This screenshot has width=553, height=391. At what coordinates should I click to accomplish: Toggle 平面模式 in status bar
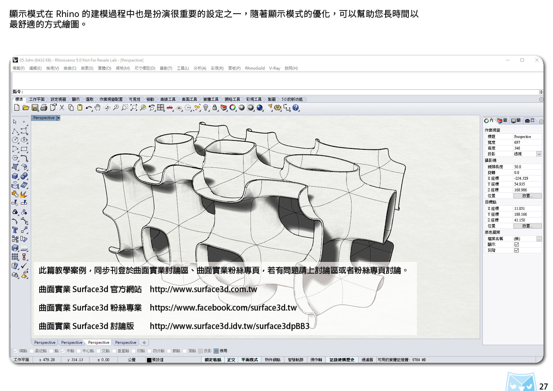250,360
